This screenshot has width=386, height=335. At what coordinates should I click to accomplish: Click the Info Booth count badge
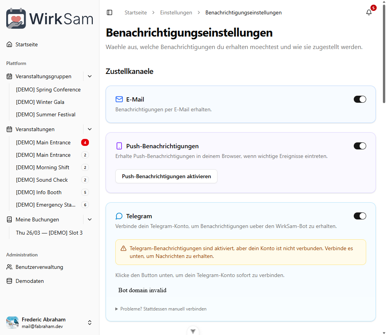point(85,193)
